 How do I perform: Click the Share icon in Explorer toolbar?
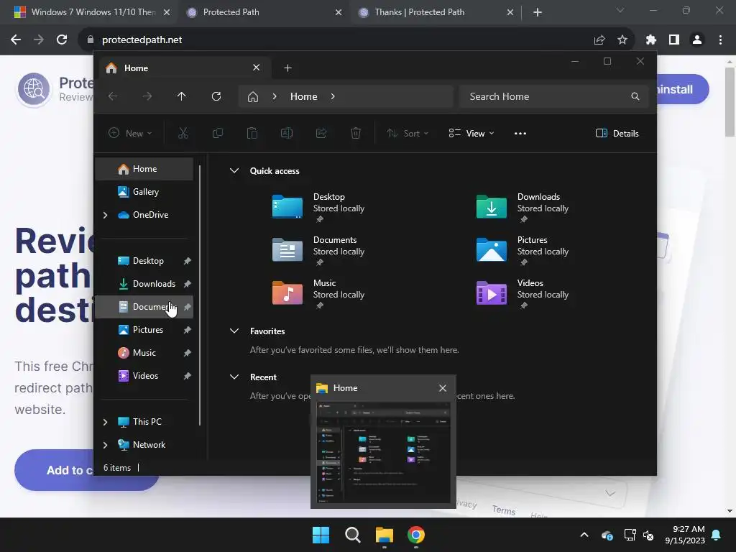(321, 133)
